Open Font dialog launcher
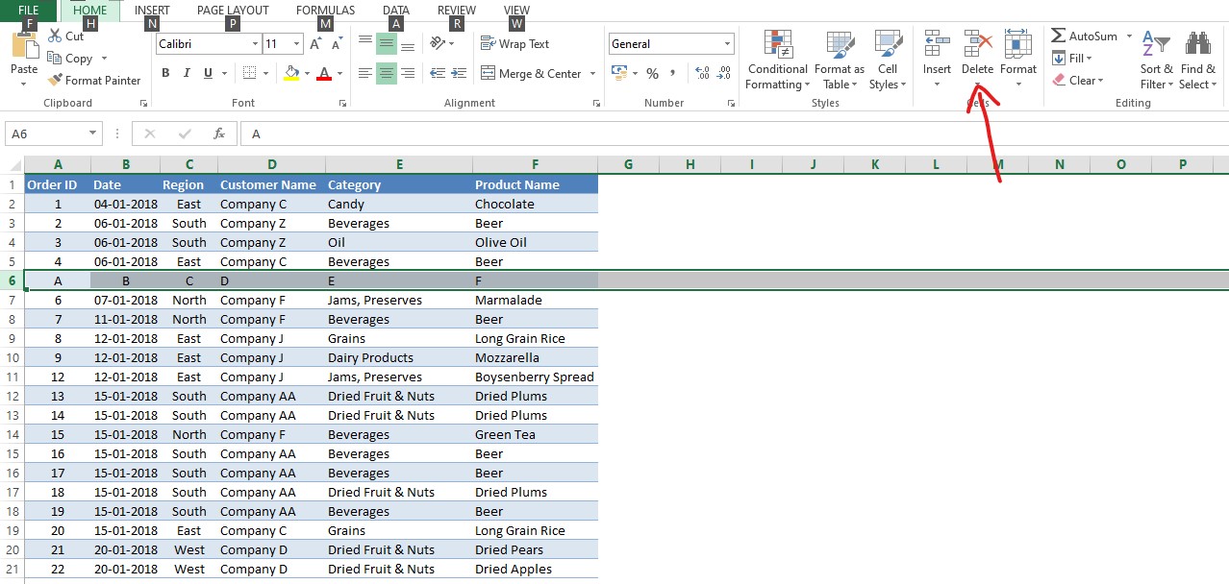1229x584 pixels. pyautogui.click(x=341, y=103)
